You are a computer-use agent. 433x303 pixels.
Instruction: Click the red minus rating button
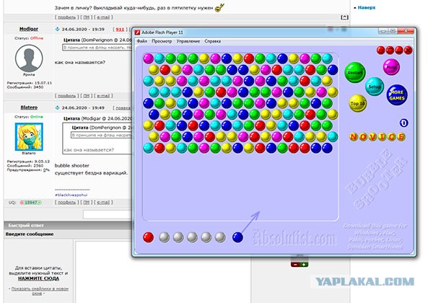click(295, 264)
